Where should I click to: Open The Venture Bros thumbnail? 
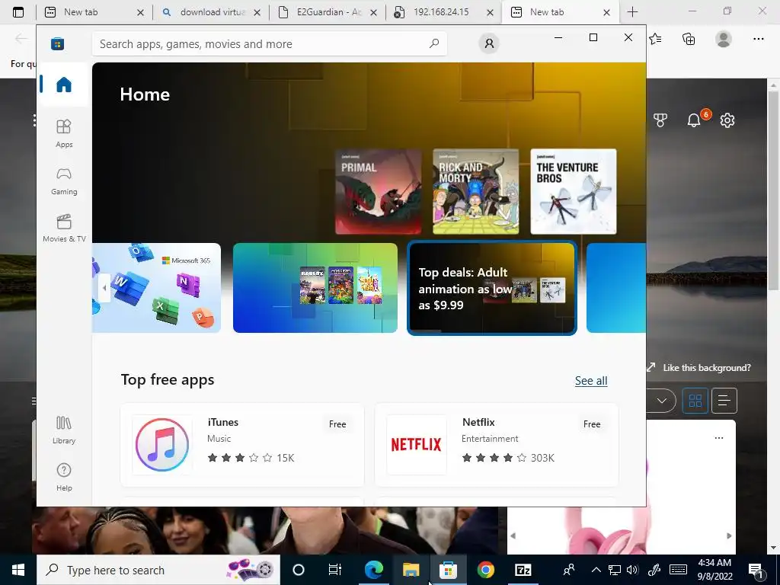click(x=573, y=191)
